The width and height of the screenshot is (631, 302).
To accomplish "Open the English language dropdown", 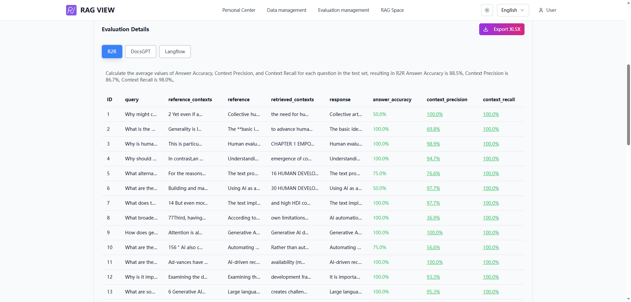I will pos(513,10).
